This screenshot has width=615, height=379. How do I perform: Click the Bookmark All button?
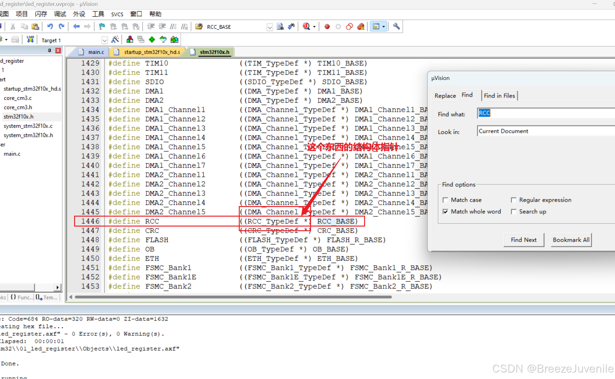coord(571,240)
